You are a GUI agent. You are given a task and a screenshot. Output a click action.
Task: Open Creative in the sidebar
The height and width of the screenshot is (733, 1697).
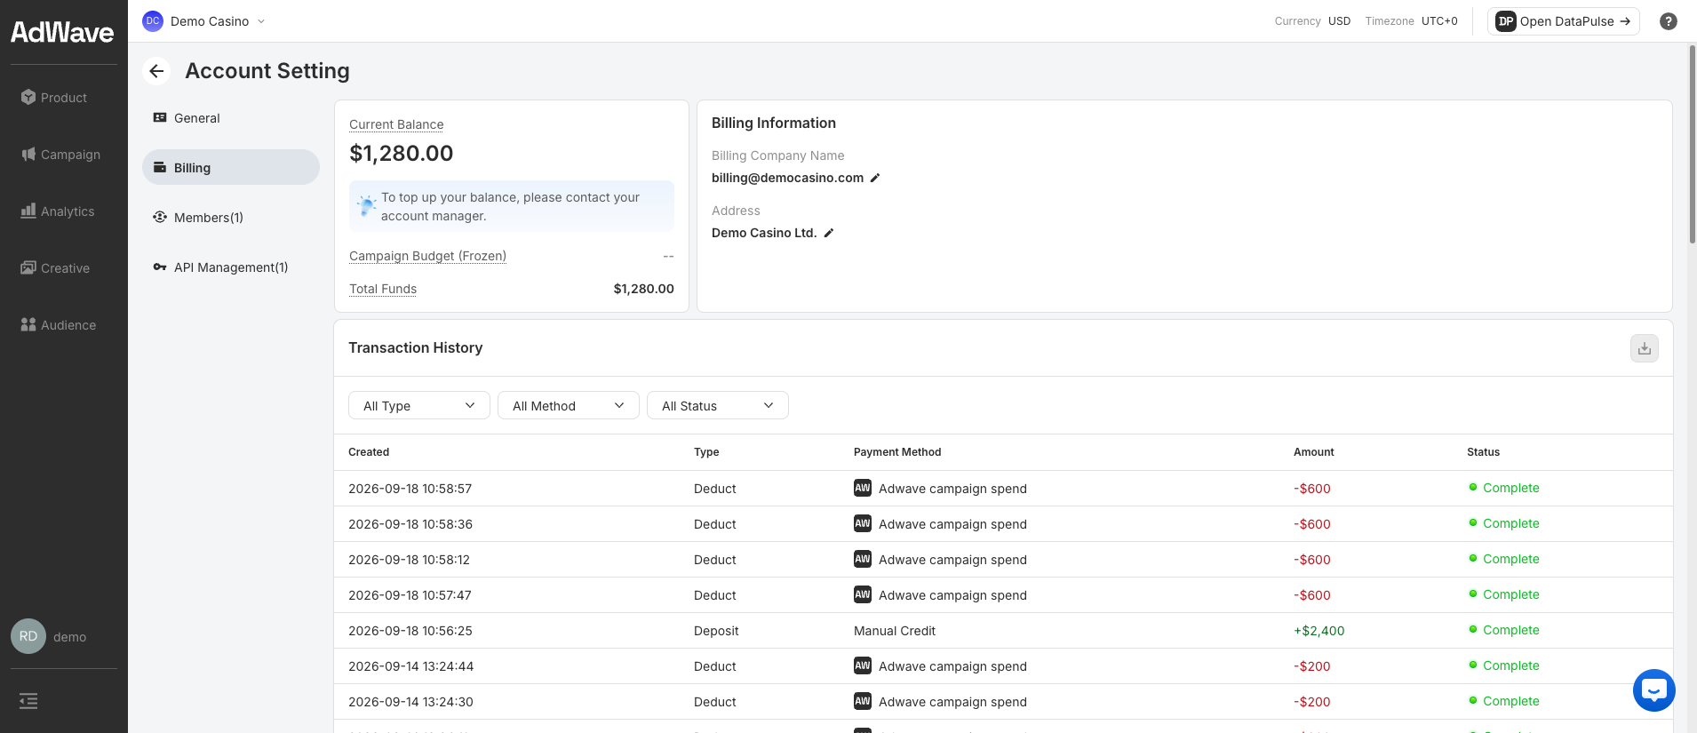pyautogui.click(x=55, y=268)
